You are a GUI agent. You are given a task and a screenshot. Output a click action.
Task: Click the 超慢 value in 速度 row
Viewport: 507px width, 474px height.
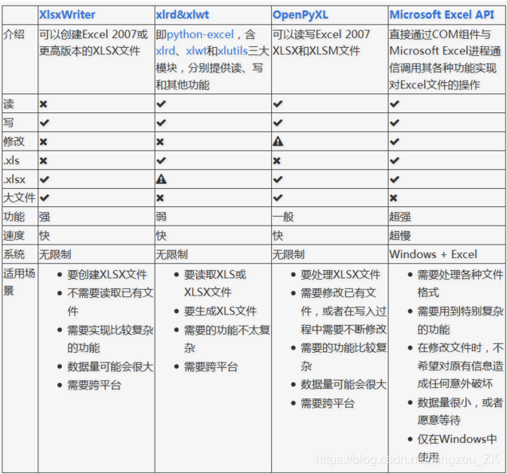pos(400,236)
